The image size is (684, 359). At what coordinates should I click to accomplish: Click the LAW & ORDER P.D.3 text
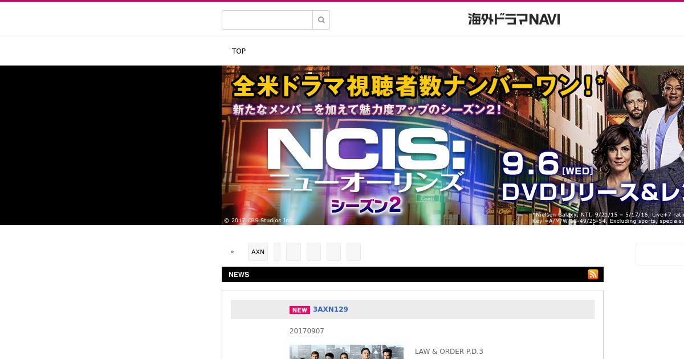point(449,352)
